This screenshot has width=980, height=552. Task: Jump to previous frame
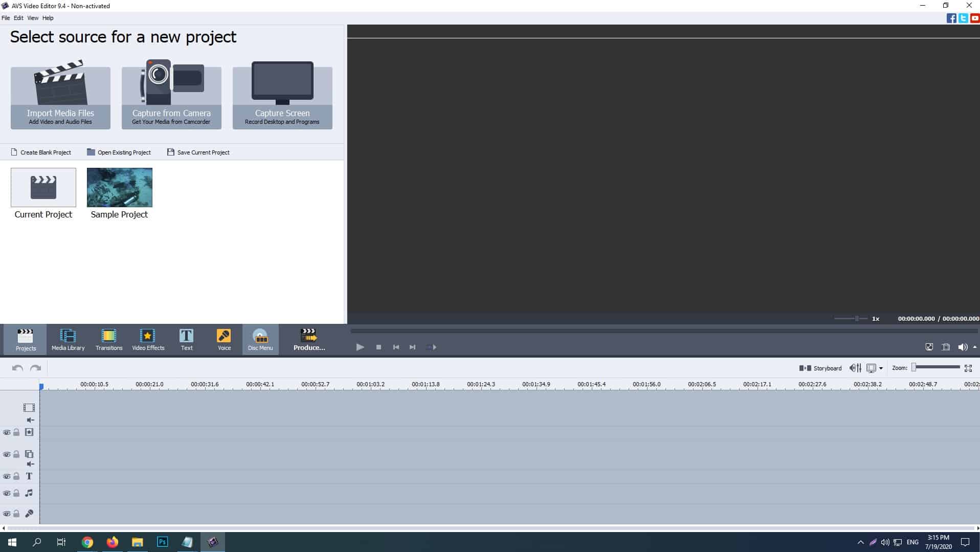click(396, 347)
